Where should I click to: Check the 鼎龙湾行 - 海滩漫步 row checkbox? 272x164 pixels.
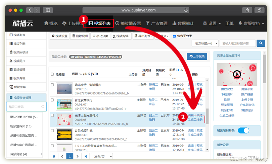(x=52, y=85)
